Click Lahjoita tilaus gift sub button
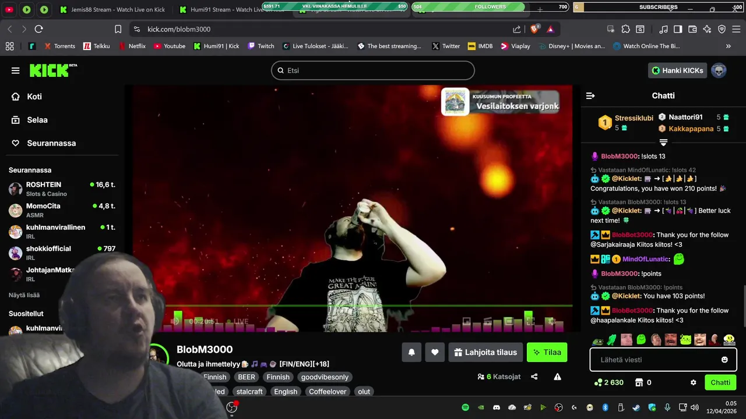This screenshot has height=419, width=746. (x=485, y=352)
